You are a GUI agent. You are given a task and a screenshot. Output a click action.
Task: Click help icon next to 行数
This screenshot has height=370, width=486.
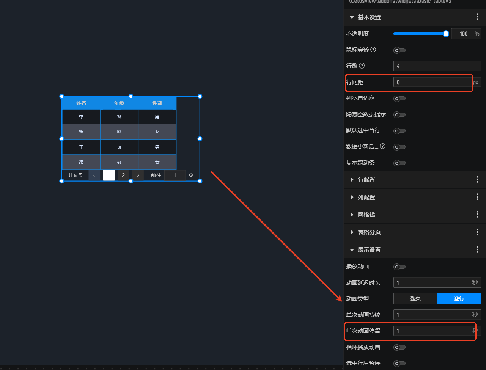(362, 66)
